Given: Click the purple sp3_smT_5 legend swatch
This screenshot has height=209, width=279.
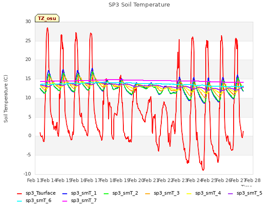Looking at the screenshot, I should coord(231,193).
